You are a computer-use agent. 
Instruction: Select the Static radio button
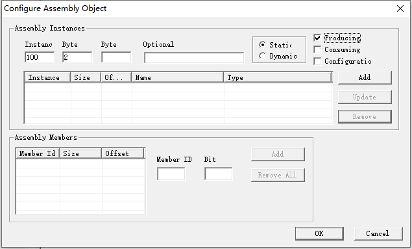click(x=262, y=45)
